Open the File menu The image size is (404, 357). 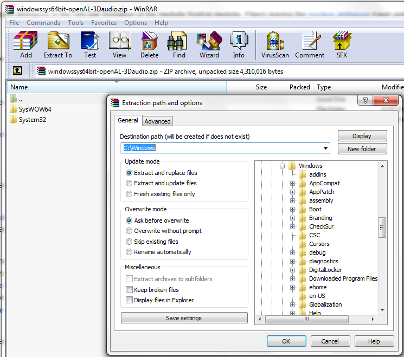(14, 23)
